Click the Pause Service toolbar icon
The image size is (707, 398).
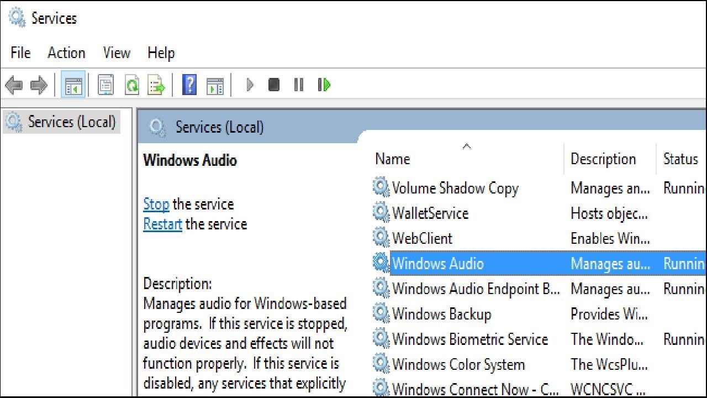tap(299, 85)
